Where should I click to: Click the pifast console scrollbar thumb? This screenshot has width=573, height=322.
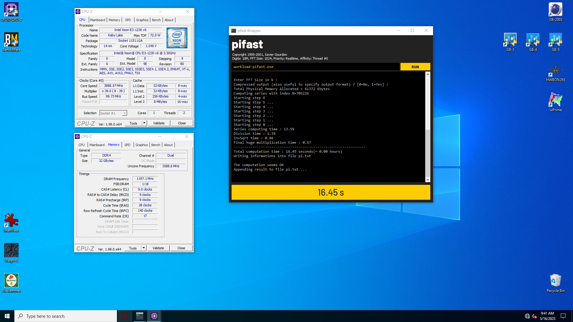click(x=428, y=153)
